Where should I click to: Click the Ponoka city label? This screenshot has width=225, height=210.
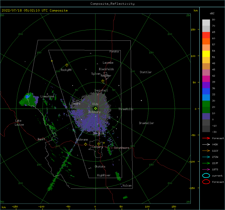pyautogui.click(x=114, y=51)
